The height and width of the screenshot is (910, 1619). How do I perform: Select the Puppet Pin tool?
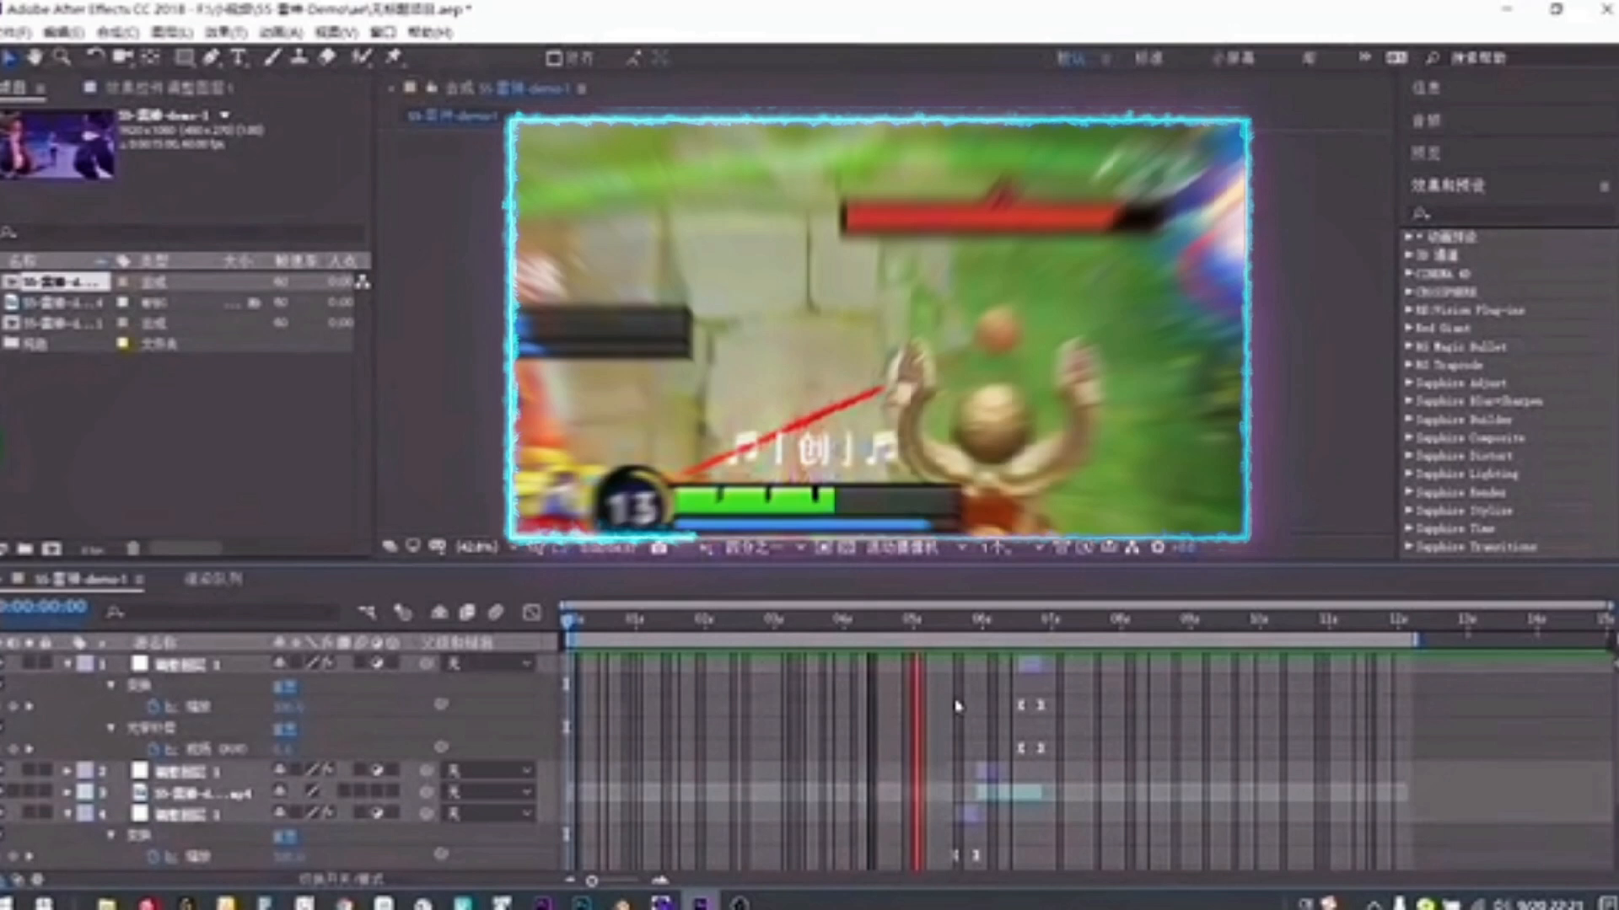(393, 57)
